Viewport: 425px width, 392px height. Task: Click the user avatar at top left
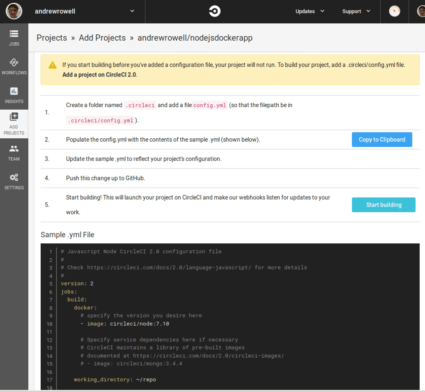tap(14, 12)
